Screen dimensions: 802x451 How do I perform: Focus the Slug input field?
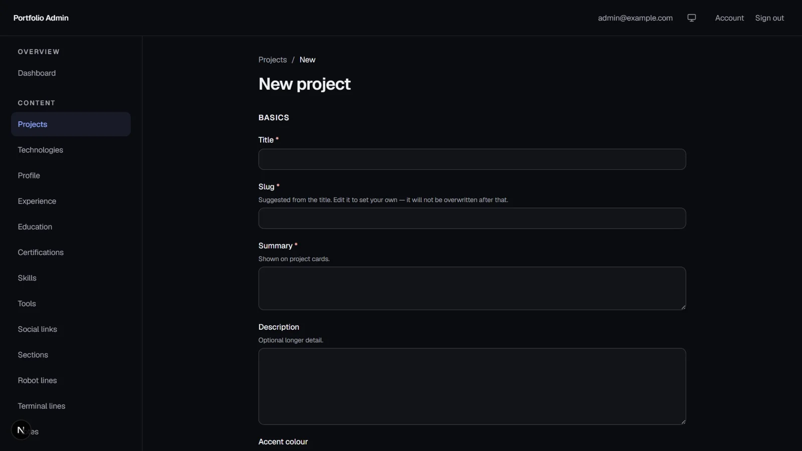click(x=472, y=218)
